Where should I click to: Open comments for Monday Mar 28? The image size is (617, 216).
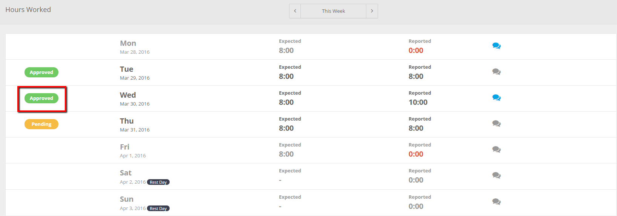click(496, 46)
